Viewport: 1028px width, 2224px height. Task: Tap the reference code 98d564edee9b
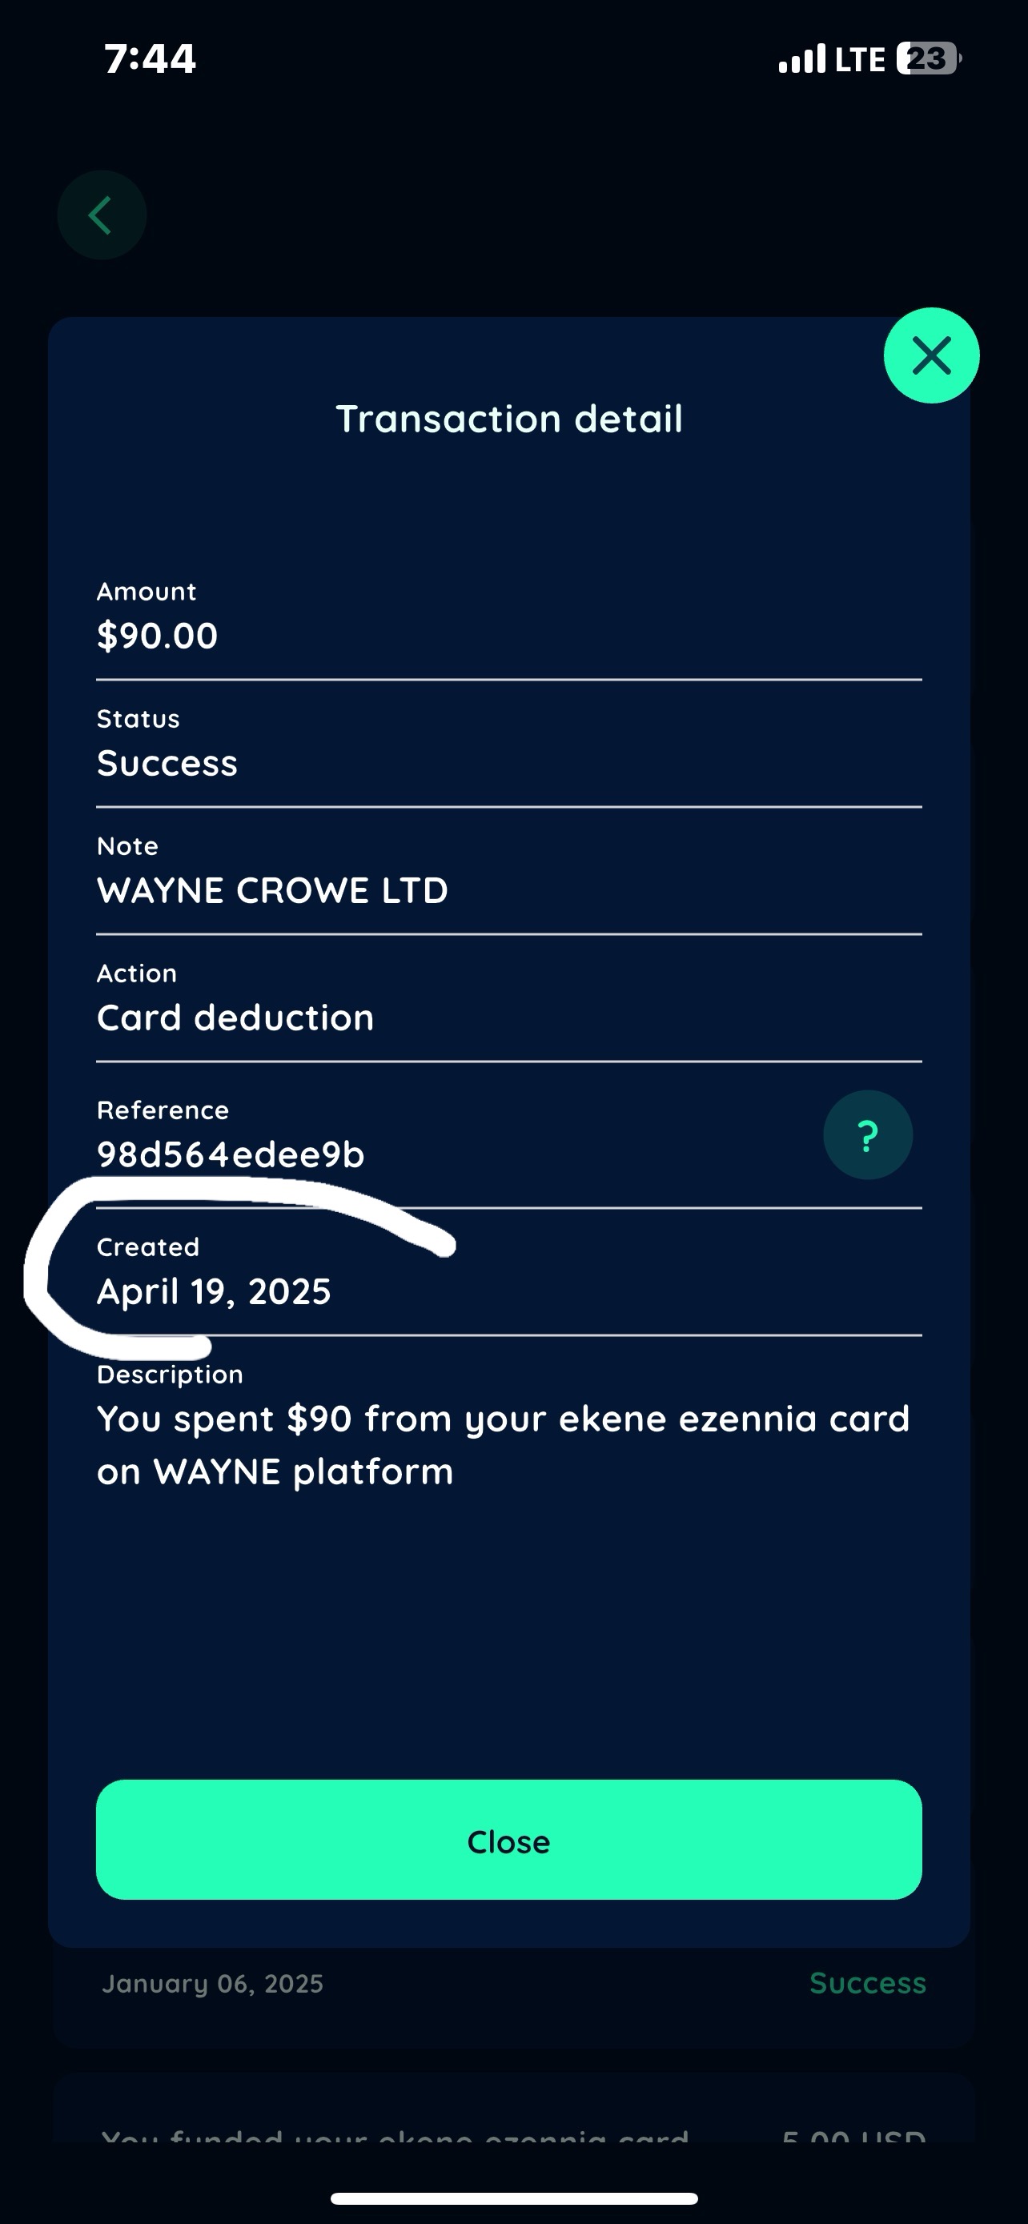point(231,1154)
